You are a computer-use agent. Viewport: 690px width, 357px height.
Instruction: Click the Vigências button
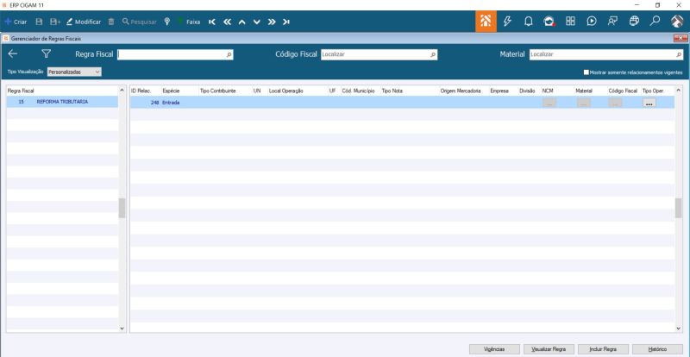click(x=494, y=349)
